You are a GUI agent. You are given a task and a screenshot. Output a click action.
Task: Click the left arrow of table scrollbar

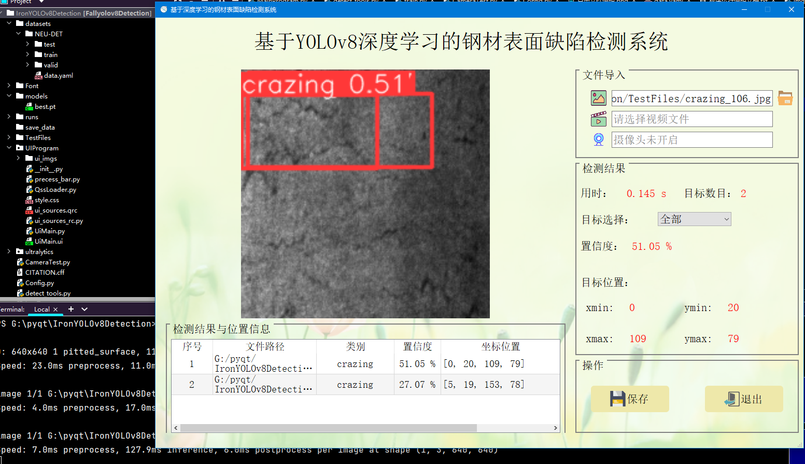click(176, 428)
